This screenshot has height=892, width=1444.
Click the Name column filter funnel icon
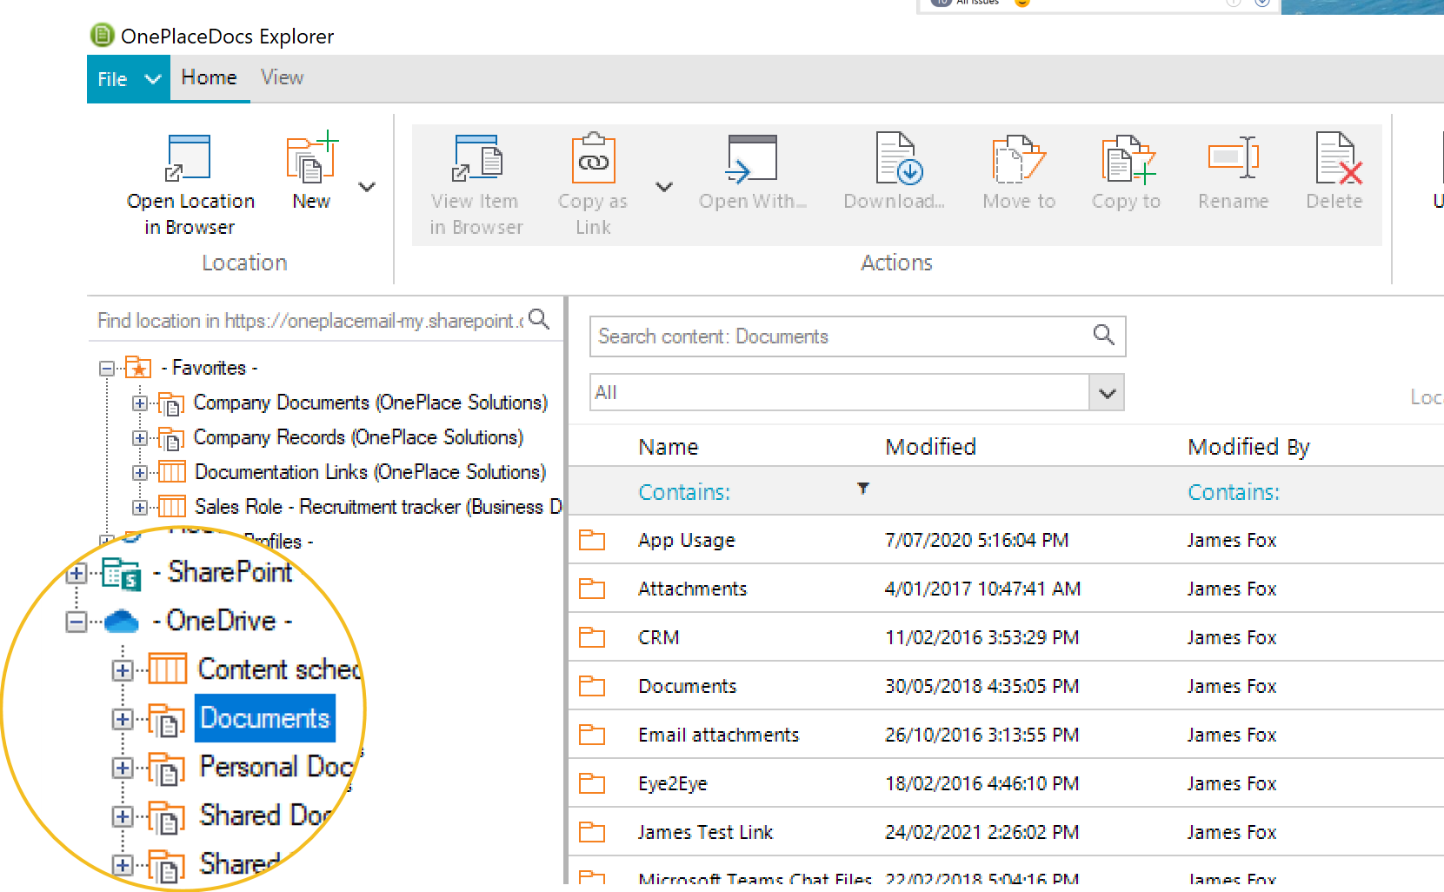(863, 489)
